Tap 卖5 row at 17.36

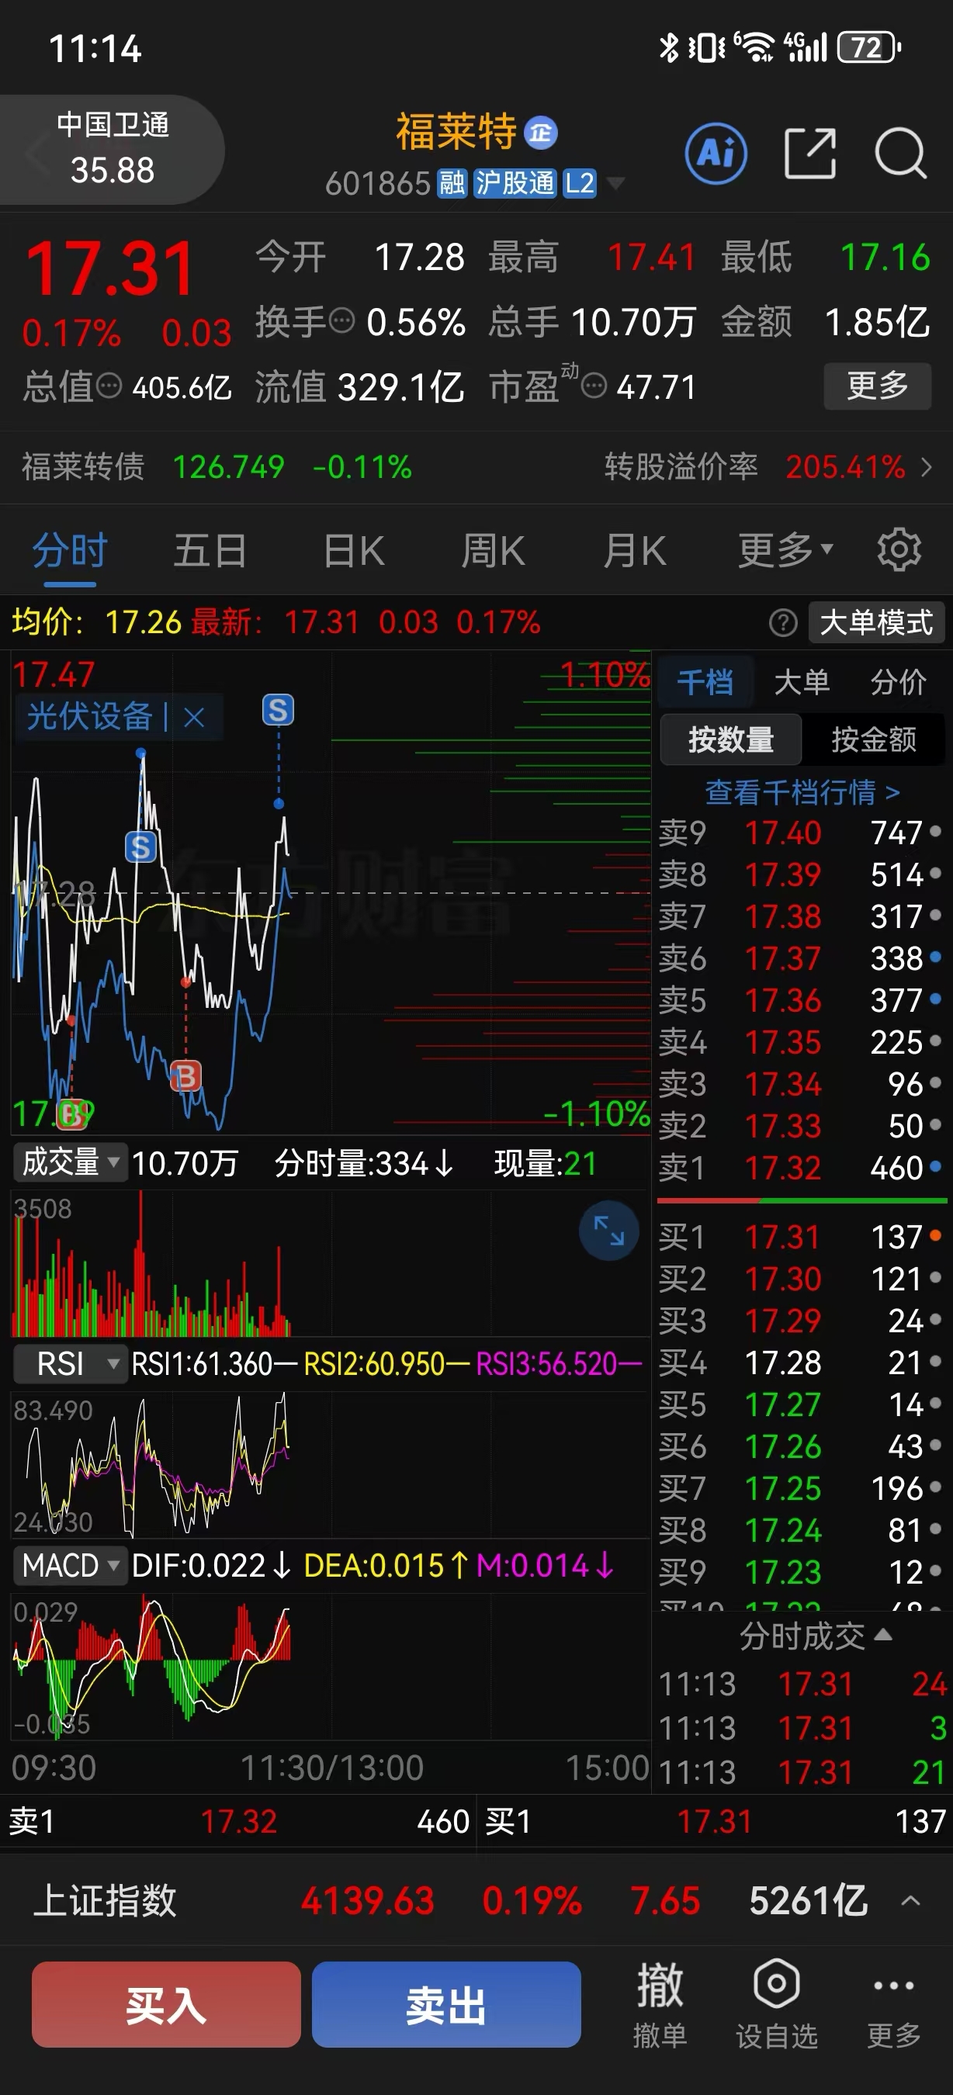click(x=802, y=1000)
